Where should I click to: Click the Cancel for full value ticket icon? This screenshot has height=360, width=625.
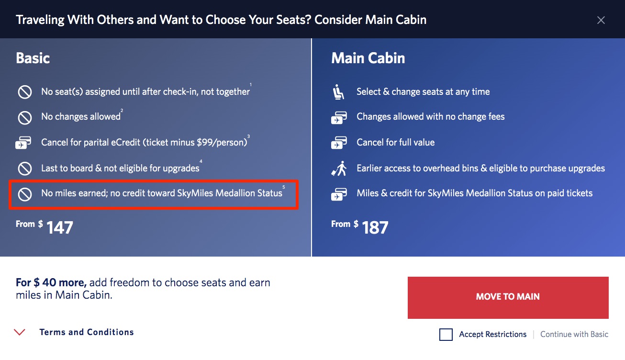(x=340, y=142)
